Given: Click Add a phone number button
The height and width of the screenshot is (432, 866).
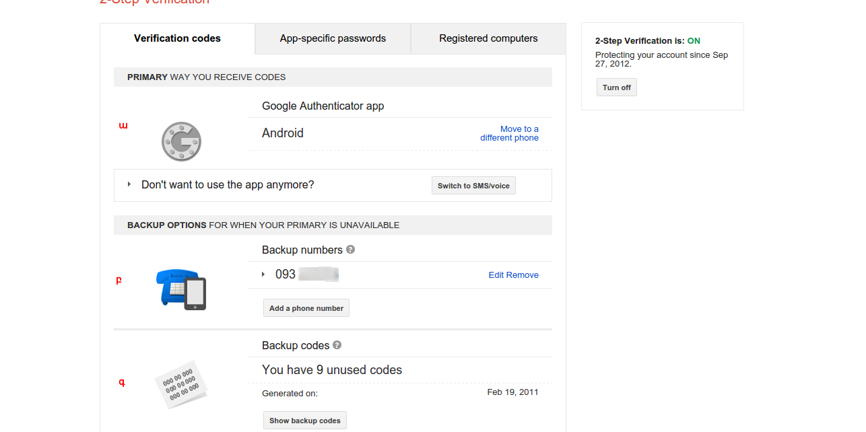Looking at the screenshot, I should pyautogui.click(x=306, y=308).
